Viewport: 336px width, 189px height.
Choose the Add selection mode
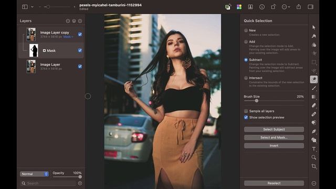246,41
